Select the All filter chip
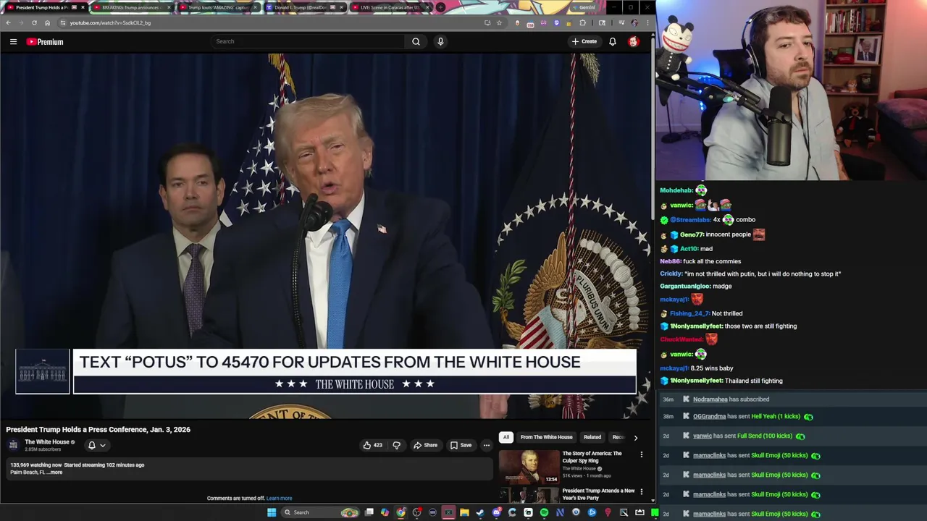The image size is (927, 521). click(506, 437)
